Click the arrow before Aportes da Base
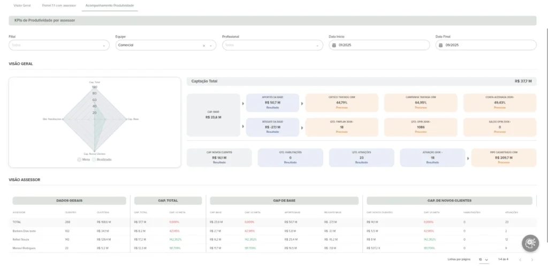This screenshot has height=271, width=548. pyautogui.click(x=243, y=102)
